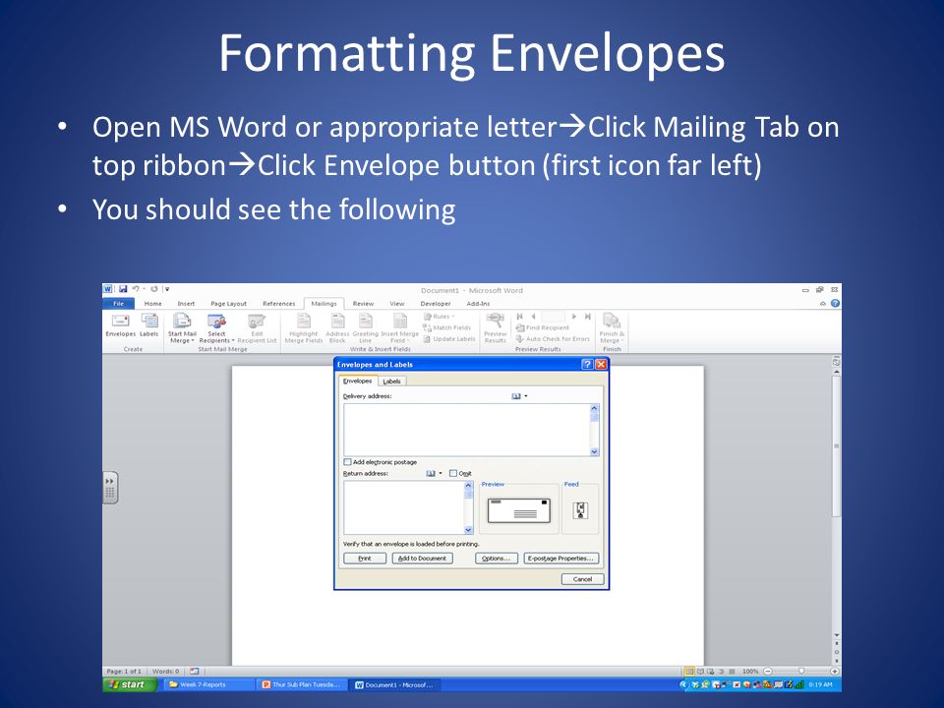Click Greeting Line icon

click(366, 328)
